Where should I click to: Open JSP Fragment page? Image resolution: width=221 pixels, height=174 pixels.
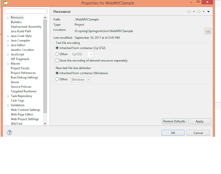pos(20,59)
